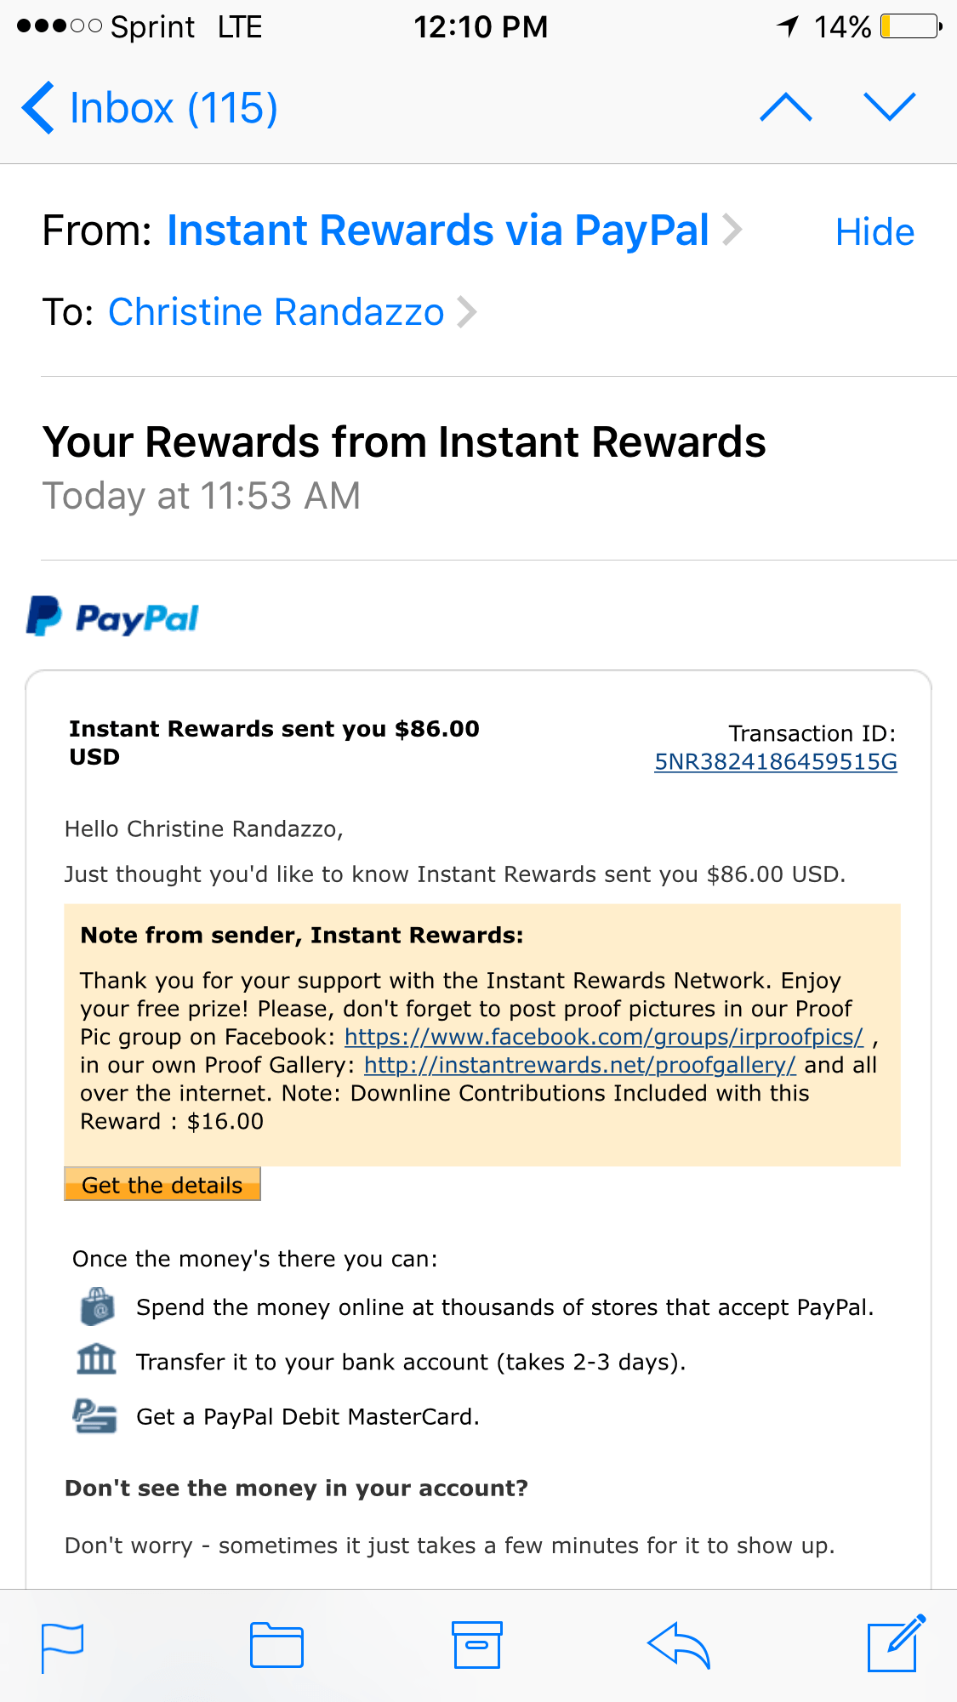
Task: Tap the PayPal logo in email
Action: coord(112,618)
